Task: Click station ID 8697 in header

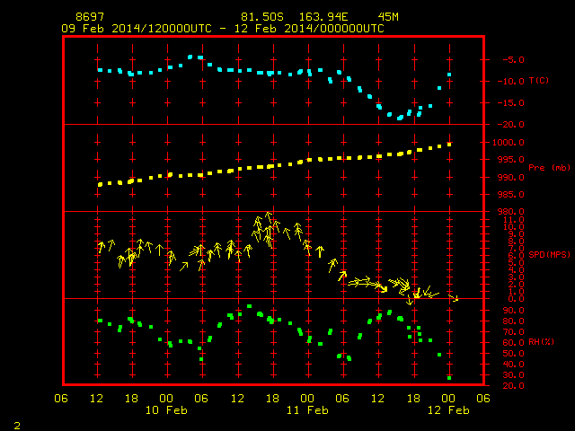Action: pyautogui.click(x=90, y=17)
